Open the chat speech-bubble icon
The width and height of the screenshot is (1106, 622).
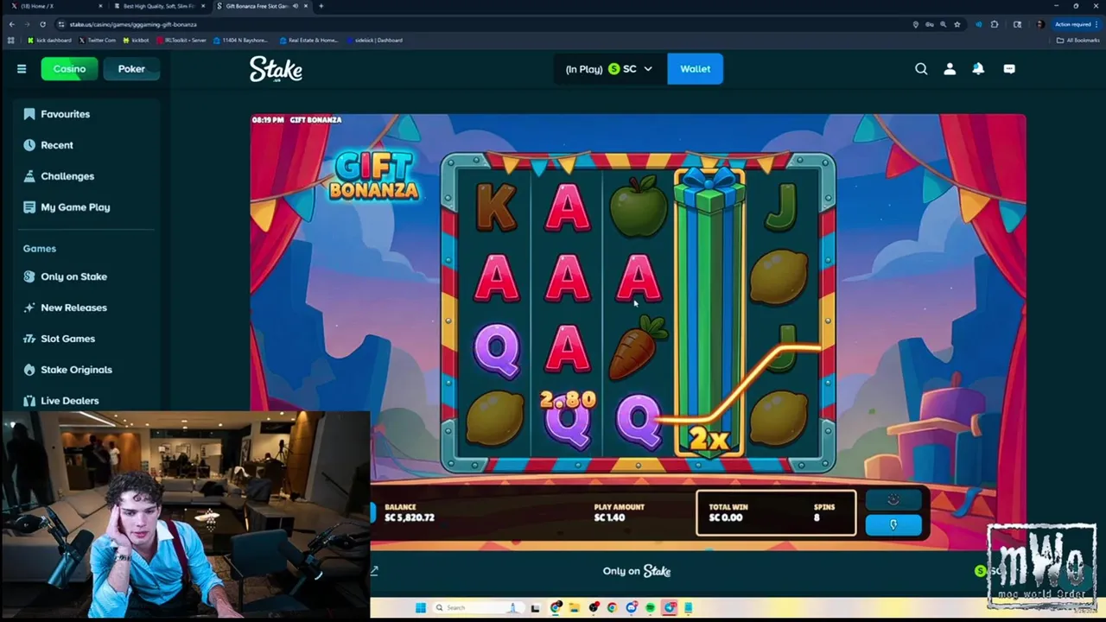(1009, 69)
